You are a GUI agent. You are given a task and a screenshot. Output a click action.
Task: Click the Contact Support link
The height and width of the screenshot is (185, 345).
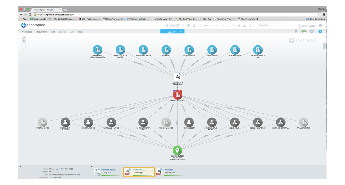click(307, 26)
